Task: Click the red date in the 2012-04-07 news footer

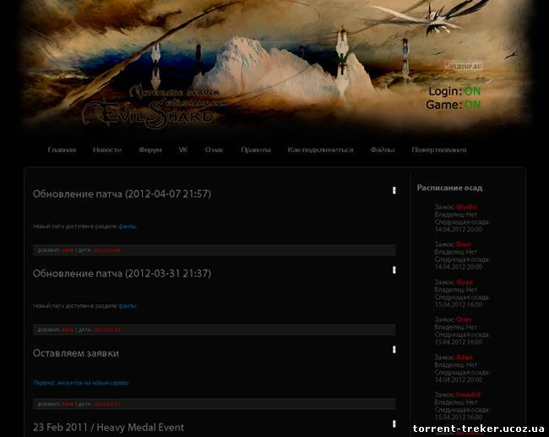Action: pos(107,250)
